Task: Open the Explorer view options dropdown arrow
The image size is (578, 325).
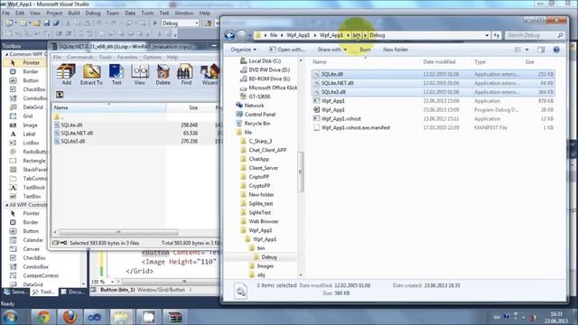Action: [527, 50]
